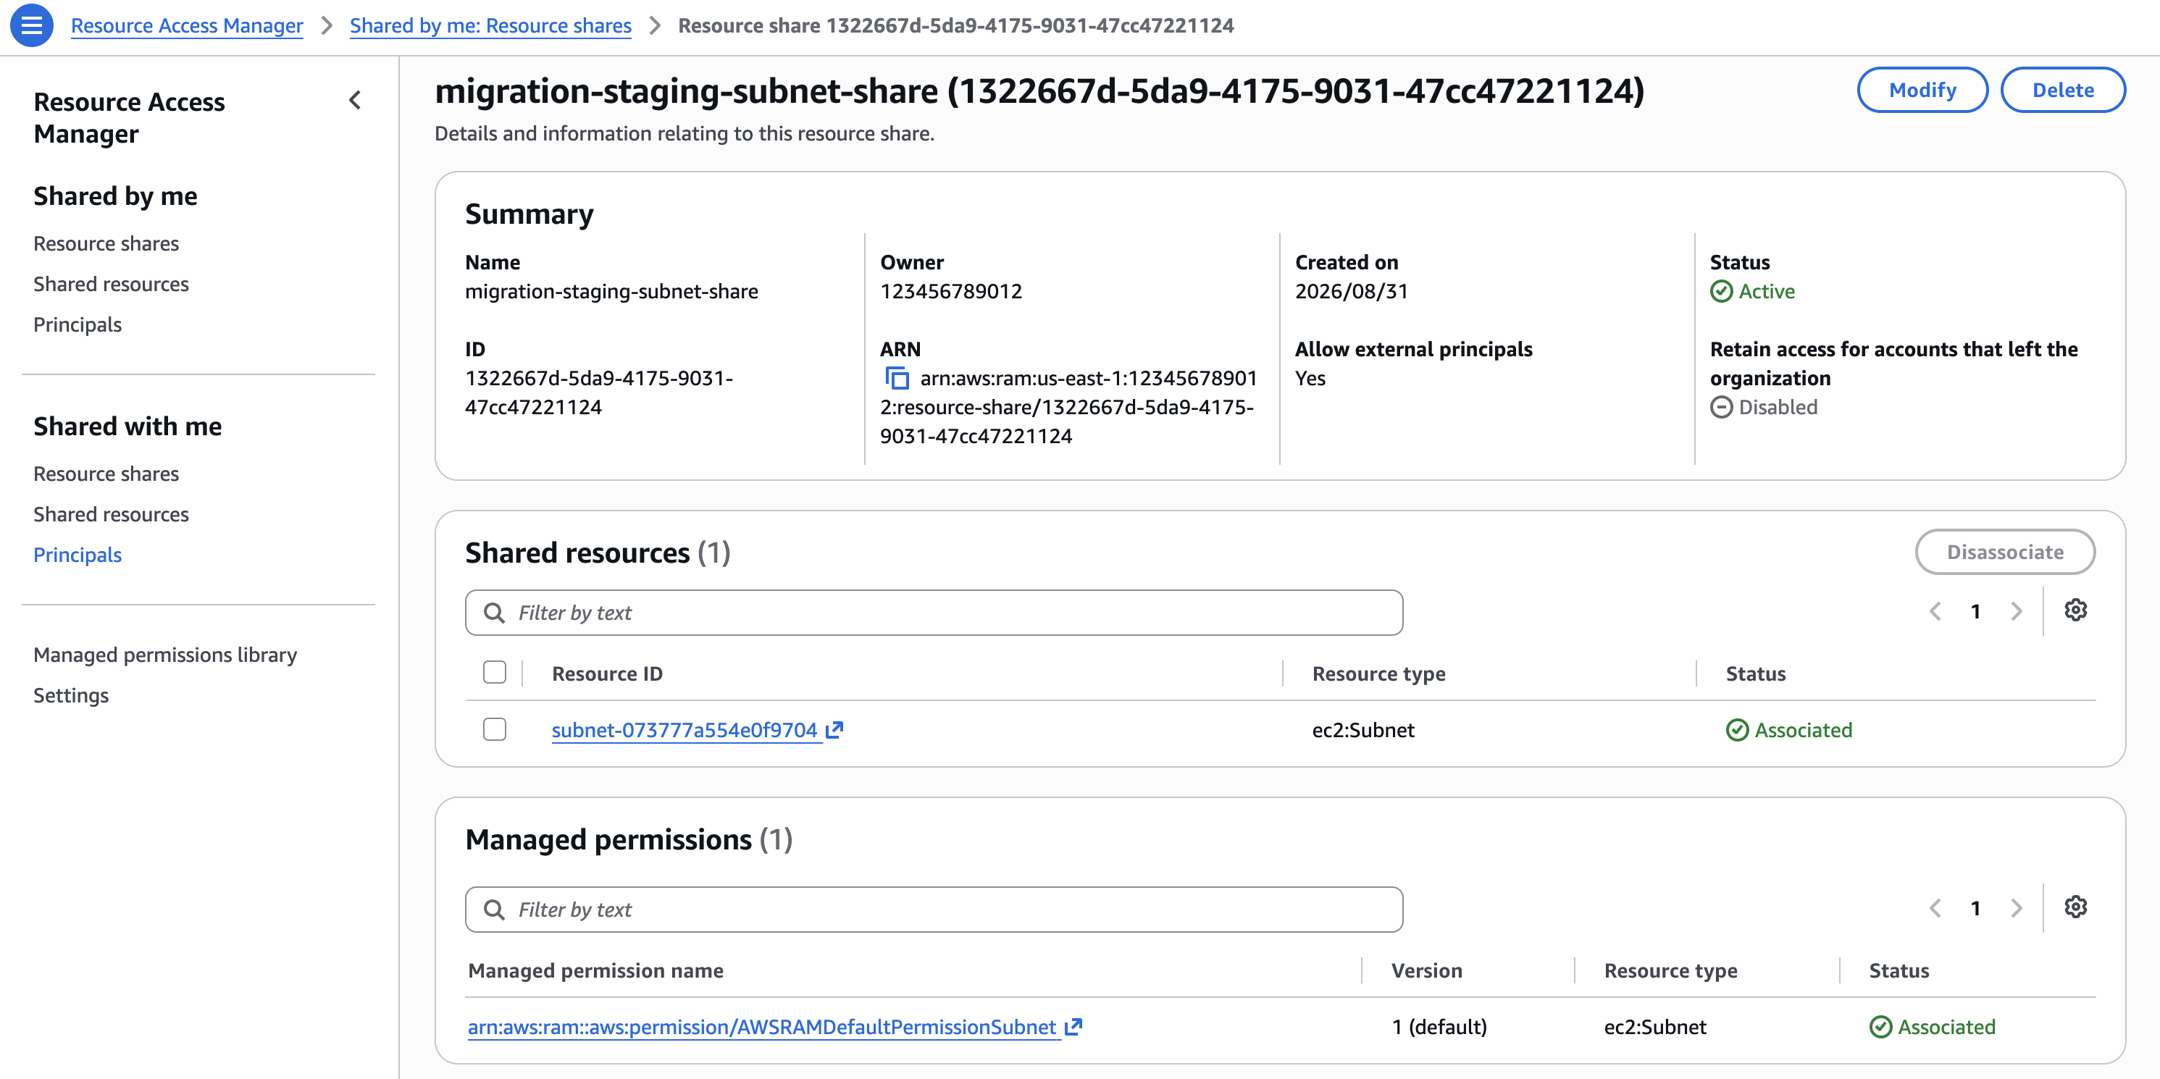
Task: Click Version column header
Action: [x=1426, y=971]
